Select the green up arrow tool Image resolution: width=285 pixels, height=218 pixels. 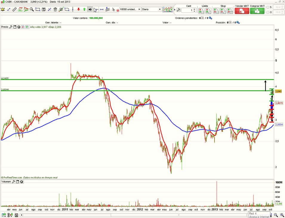point(84,10)
